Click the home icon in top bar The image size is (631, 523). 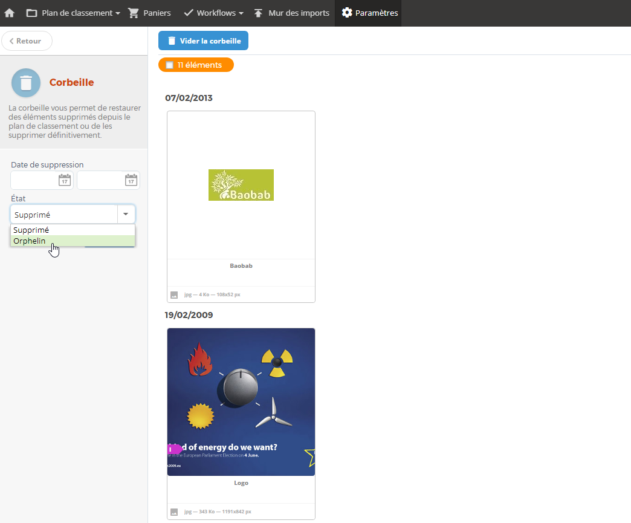(10, 13)
